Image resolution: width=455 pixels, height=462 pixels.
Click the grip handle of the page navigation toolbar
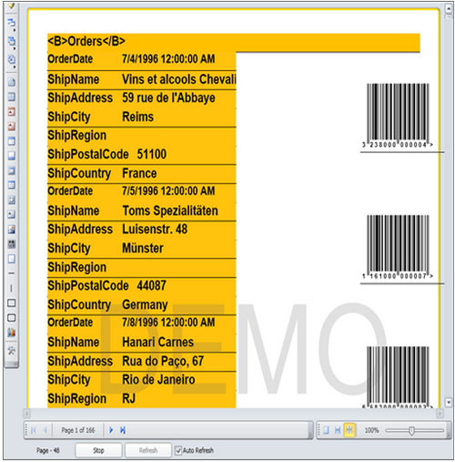(26, 430)
